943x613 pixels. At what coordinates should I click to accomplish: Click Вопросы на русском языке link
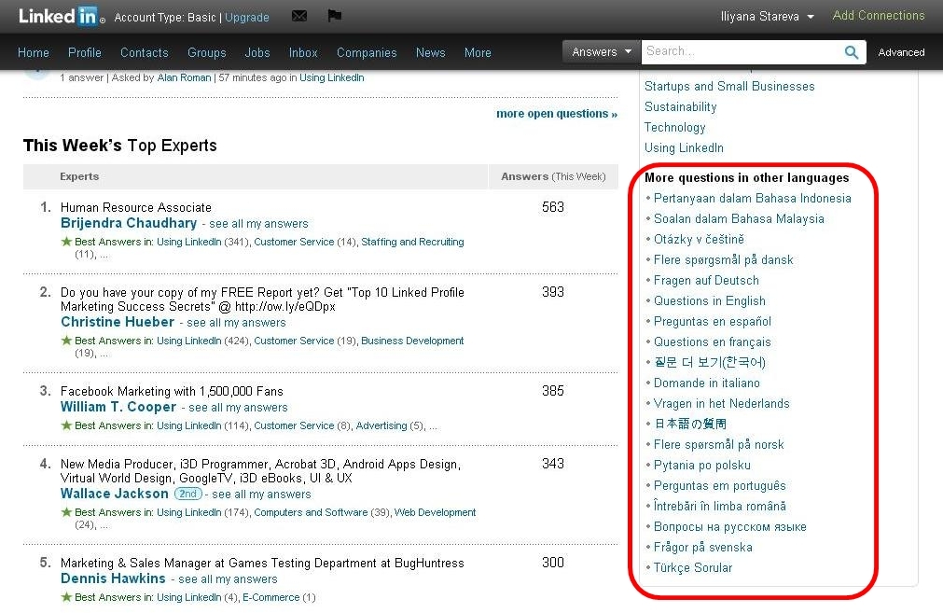click(x=730, y=526)
